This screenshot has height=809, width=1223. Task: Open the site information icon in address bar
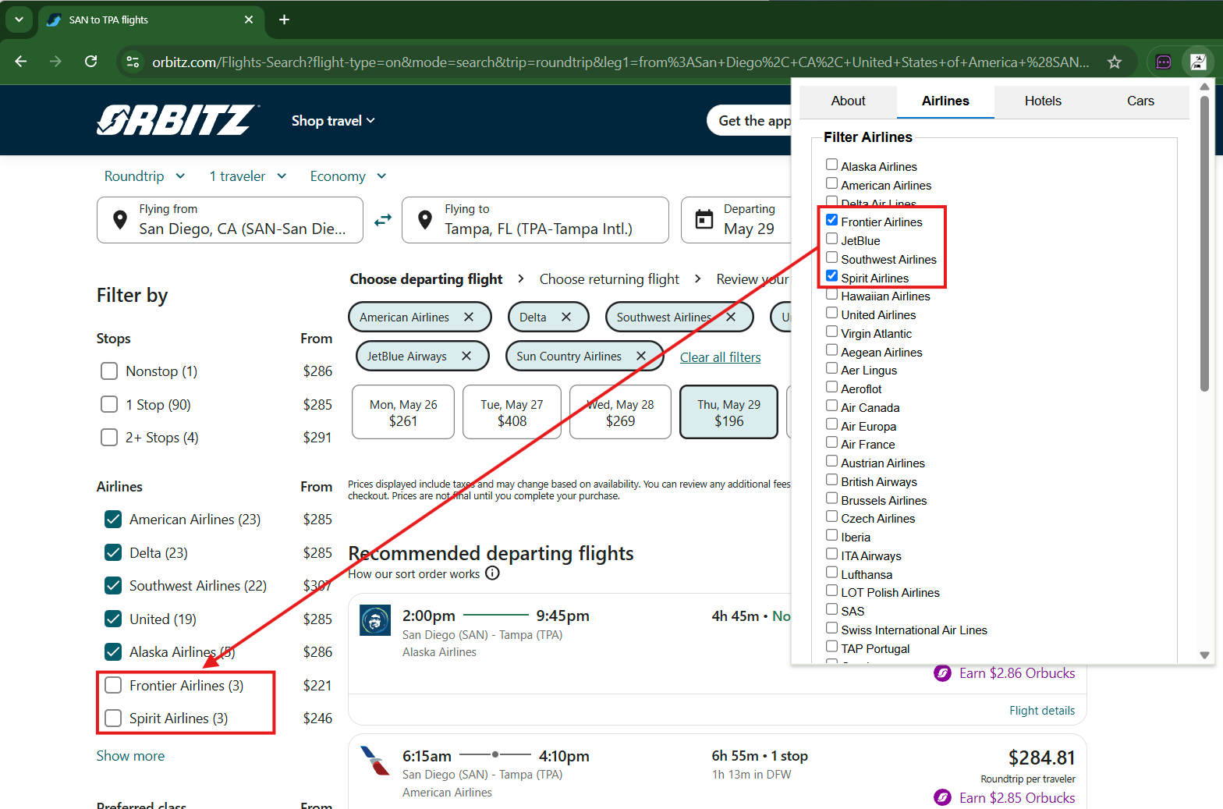[133, 62]
